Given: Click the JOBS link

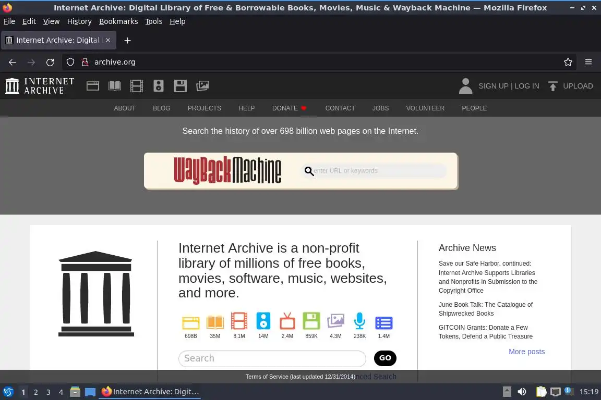Looking at the screenshot, I should point(381,108).
